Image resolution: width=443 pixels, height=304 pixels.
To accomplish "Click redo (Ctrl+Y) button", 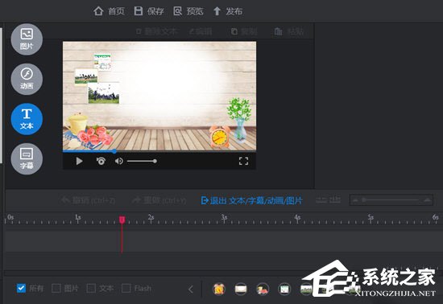I will tap(159, 200).
